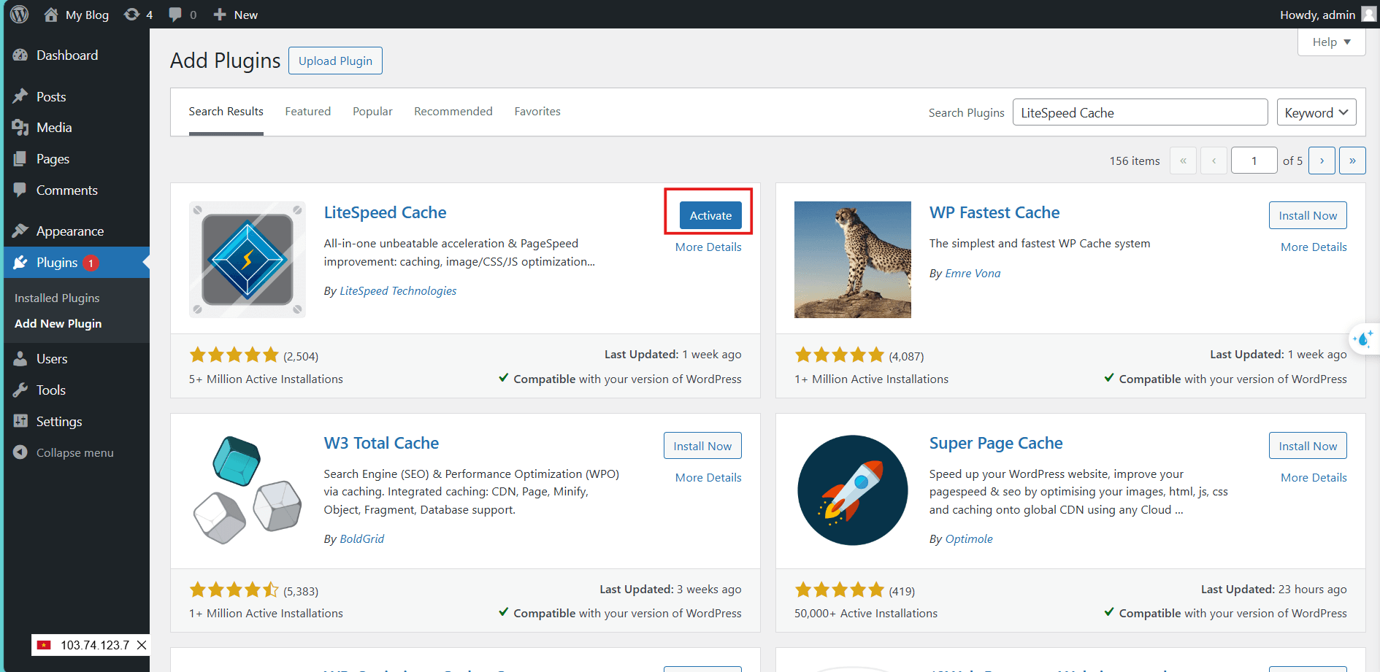Screen dimensions: 1380x672
Task: Switch to Recommended tab
Action: click(453, 112)
